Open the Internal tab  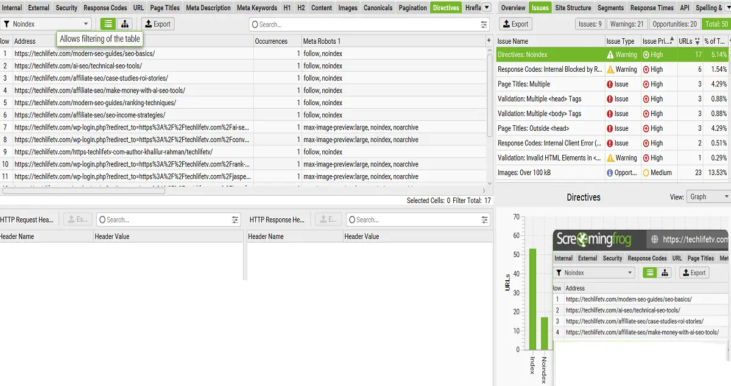12,8
